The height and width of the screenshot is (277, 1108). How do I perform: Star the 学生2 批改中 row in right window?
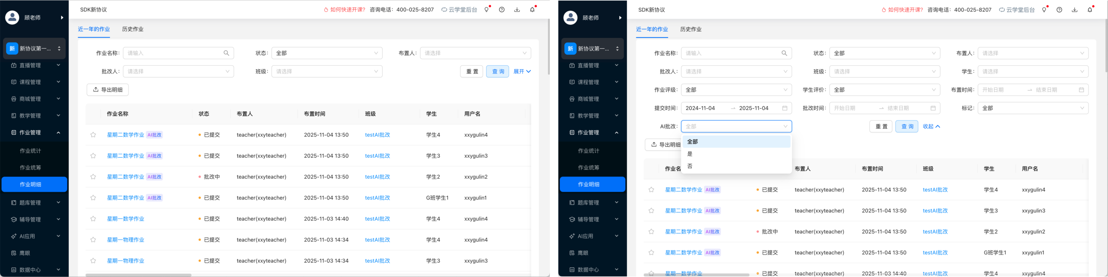point(651,232)
